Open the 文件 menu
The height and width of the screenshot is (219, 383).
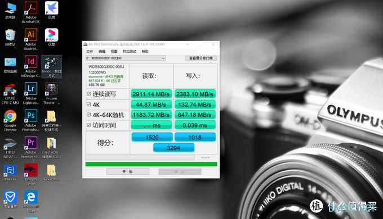click(x=90, y=52)
